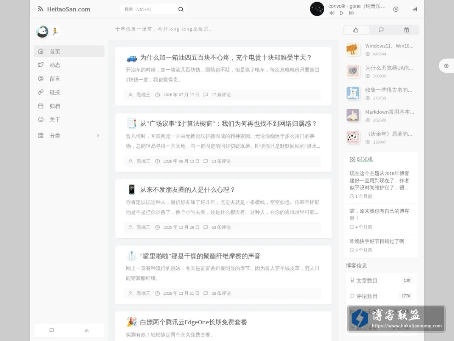This screenshot has width=454, height=341.
Task: Open 17 条评论 comments link
Action: (221, 95)
